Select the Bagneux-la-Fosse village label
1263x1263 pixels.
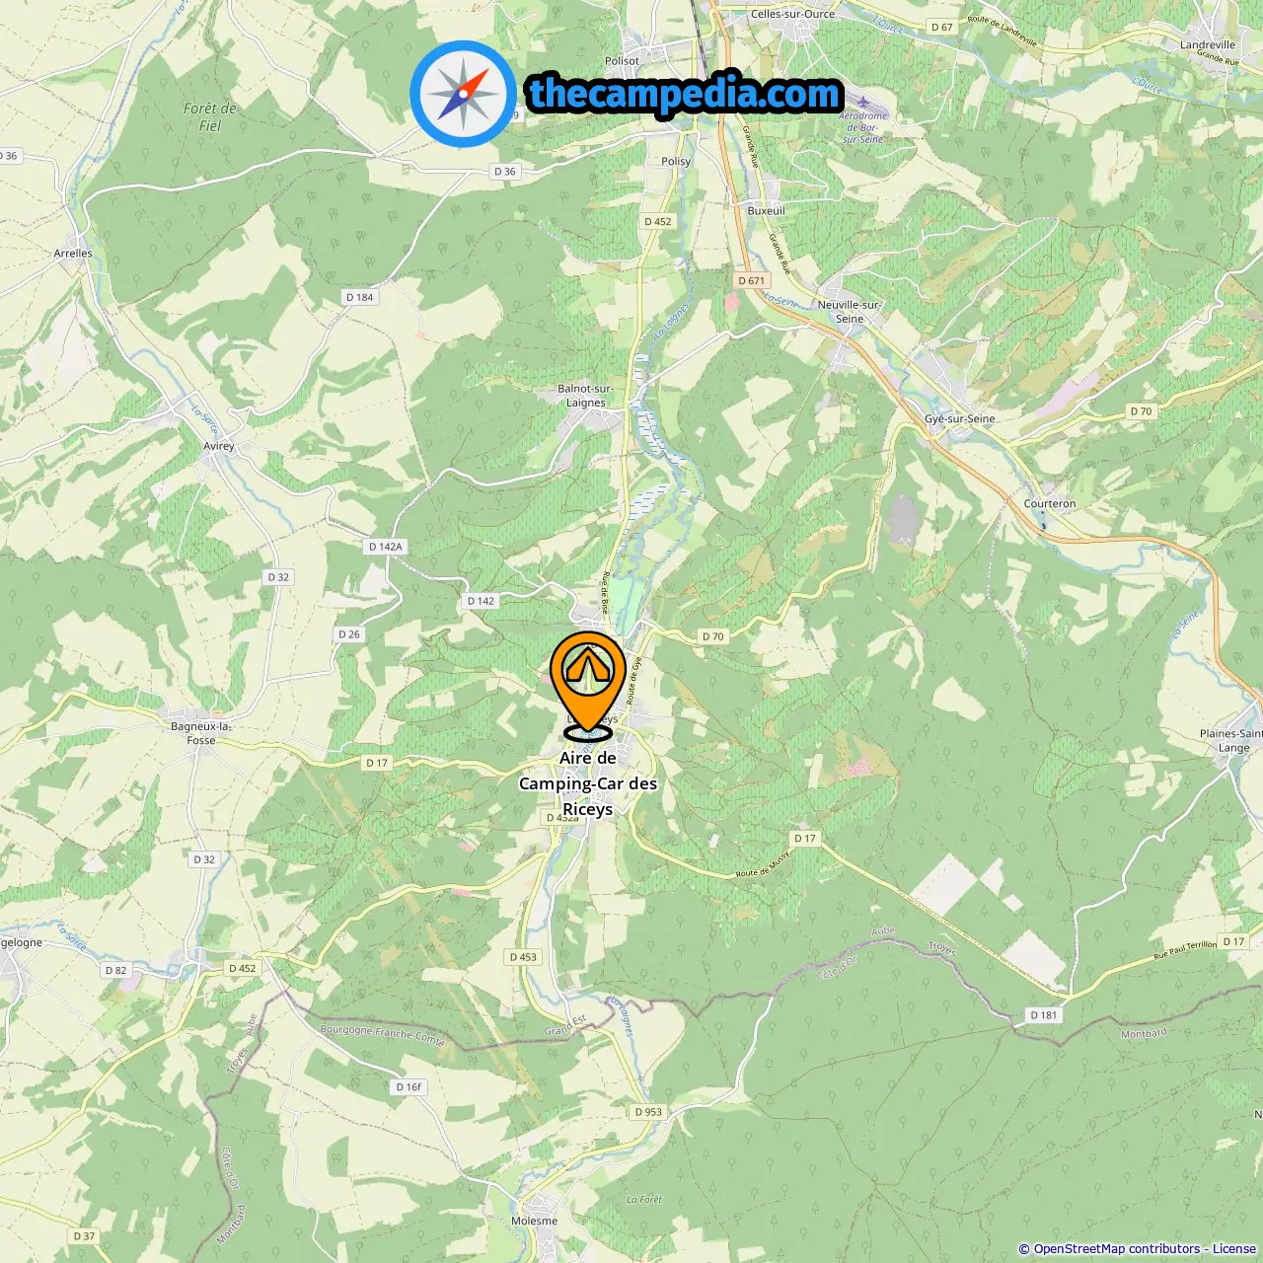pyautogui.click(x=201, y=733)
